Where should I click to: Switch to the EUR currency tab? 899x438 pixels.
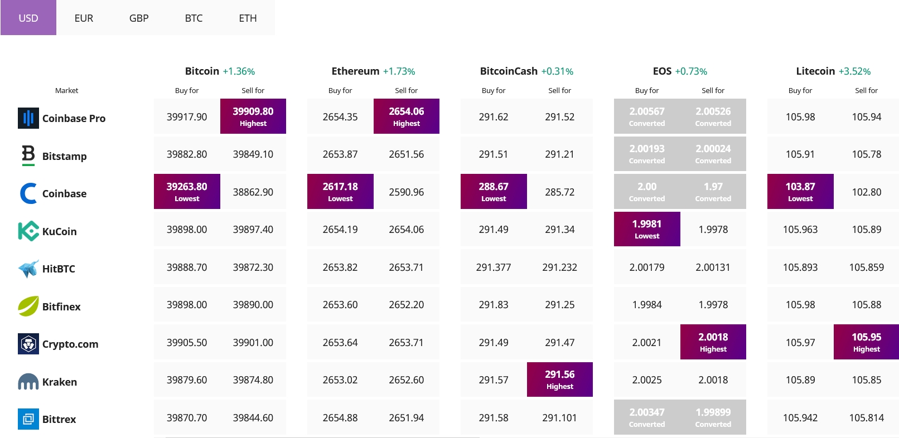[84, 18]
